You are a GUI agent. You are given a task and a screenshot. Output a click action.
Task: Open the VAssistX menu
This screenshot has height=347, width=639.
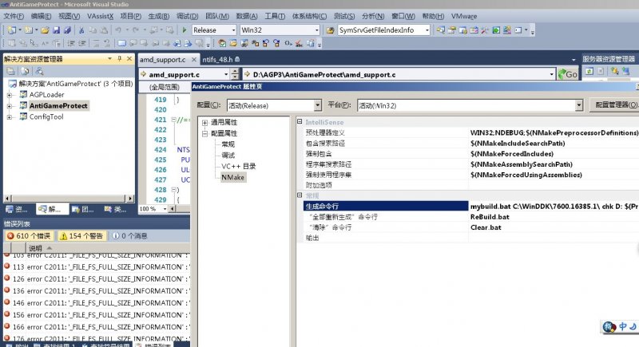point(101,16)
